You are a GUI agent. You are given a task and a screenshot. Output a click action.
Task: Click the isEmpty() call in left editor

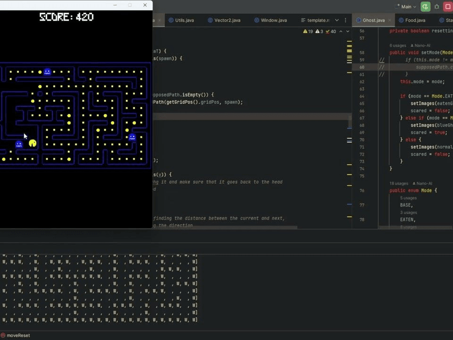[x=195, y=95]
